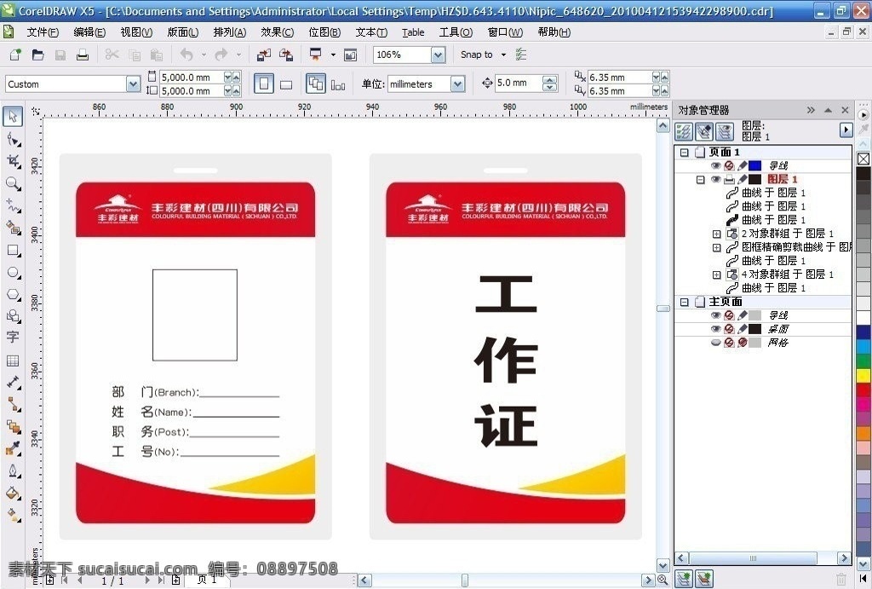
Task: Toggle Edit Across Layers button
Action: pos(704,131)
